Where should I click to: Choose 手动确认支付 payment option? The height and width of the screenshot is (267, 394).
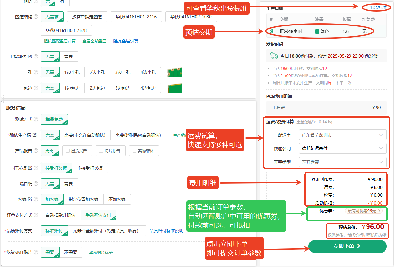[x=98, y=215]
